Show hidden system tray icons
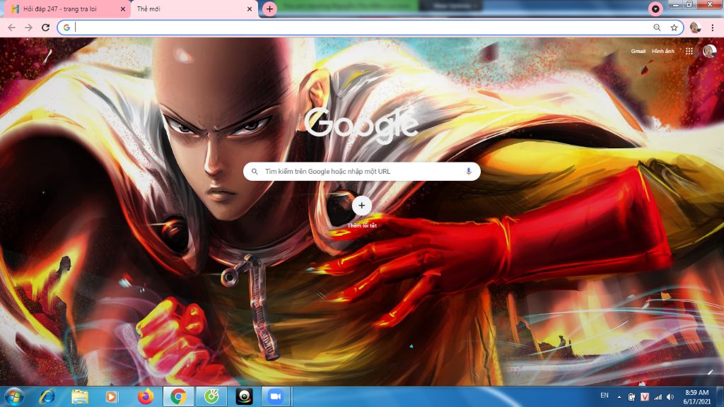 tap(619, 397)
